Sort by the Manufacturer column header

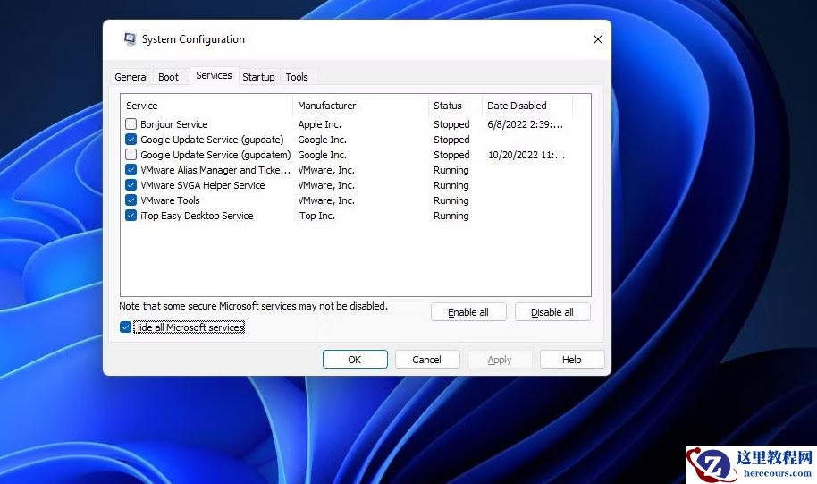(x=360, y=106)
